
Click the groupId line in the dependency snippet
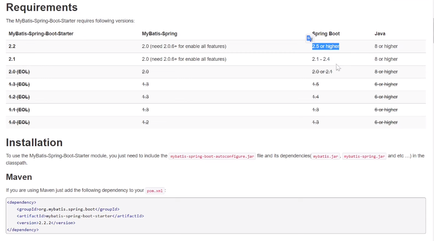pos(68,209)
